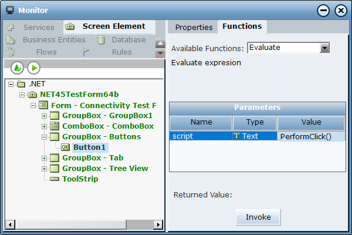This screenshot has height=235, width=352.
Task: Click the camera icon next to NET45TestForm64b
Action: (32, 95)
